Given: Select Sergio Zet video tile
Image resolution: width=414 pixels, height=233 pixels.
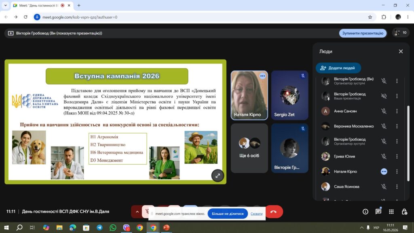Looking at the screenshot, I should click(289, 95).
